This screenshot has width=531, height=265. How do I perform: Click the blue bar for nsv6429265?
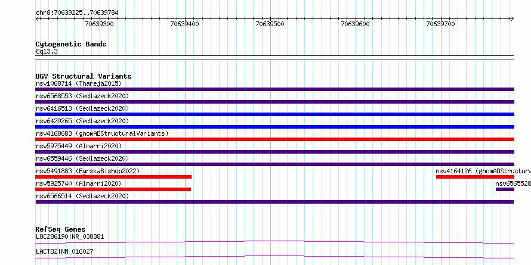coord(274,127)
